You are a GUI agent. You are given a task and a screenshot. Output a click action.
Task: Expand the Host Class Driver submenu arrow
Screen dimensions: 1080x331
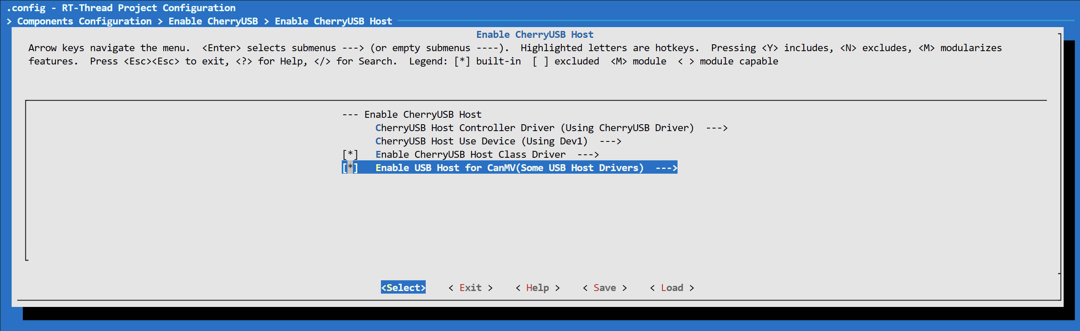click(x=588, y=154)
